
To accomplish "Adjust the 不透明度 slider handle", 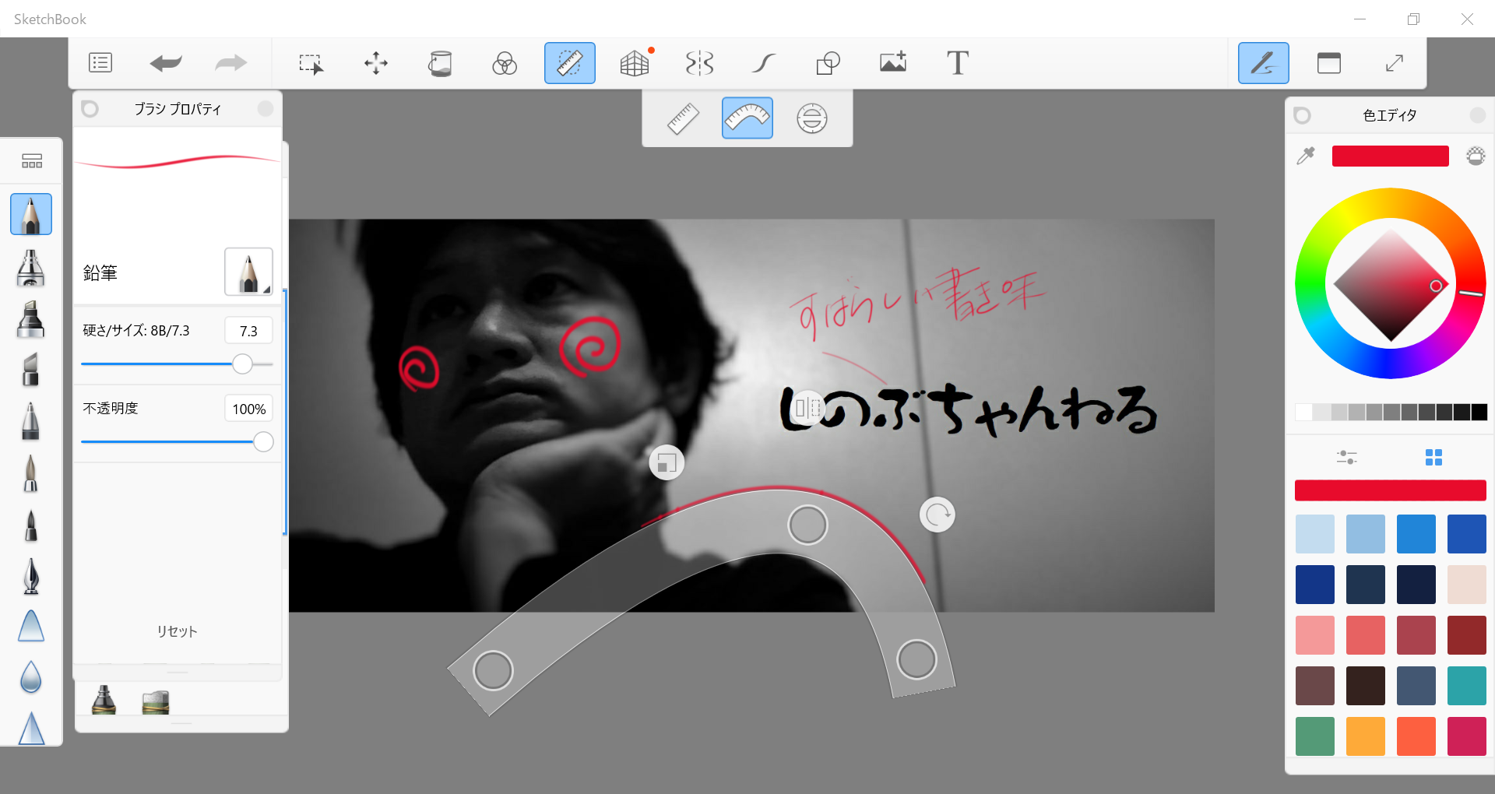I will pyautogui.click(x=264, y=441).
